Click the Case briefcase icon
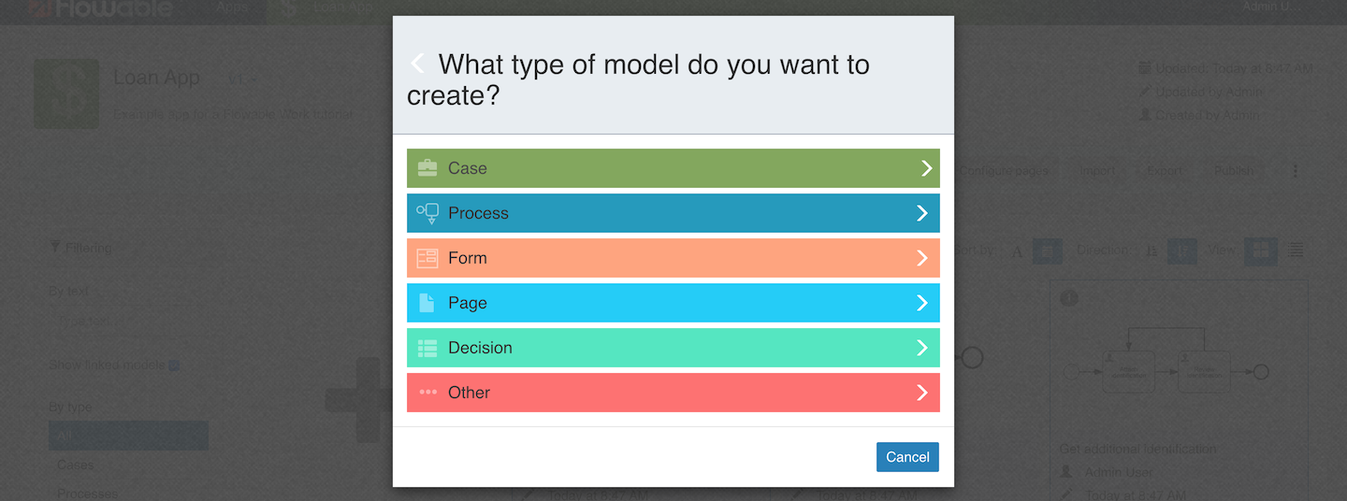1347x501 pixels. click(427, 168)
